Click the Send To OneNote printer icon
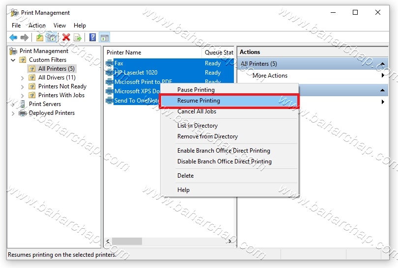398x268 pixels. pos(110,101)
